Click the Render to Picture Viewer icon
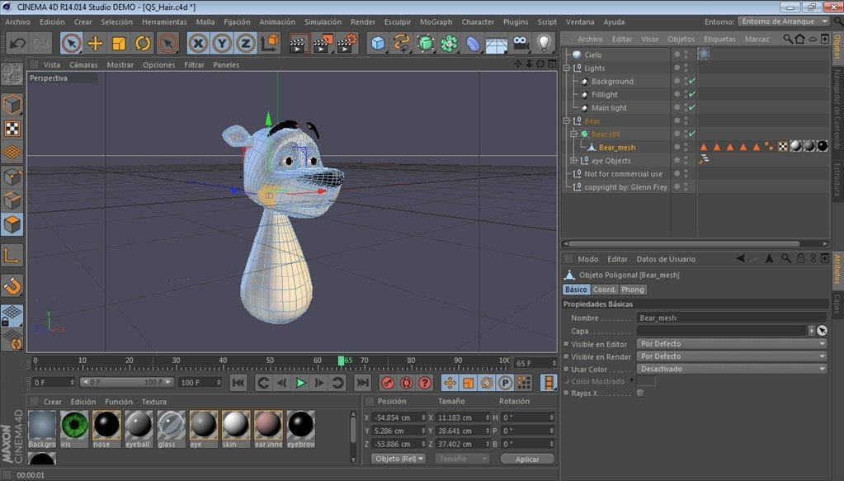Screen dimensions: 844x481 point(323,43)
